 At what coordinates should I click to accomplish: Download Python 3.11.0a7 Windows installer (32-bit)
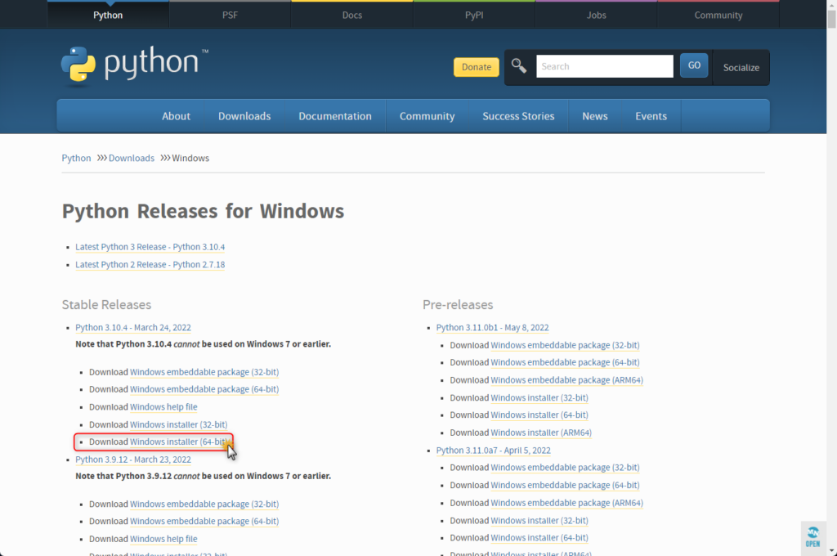click(539, 520)
